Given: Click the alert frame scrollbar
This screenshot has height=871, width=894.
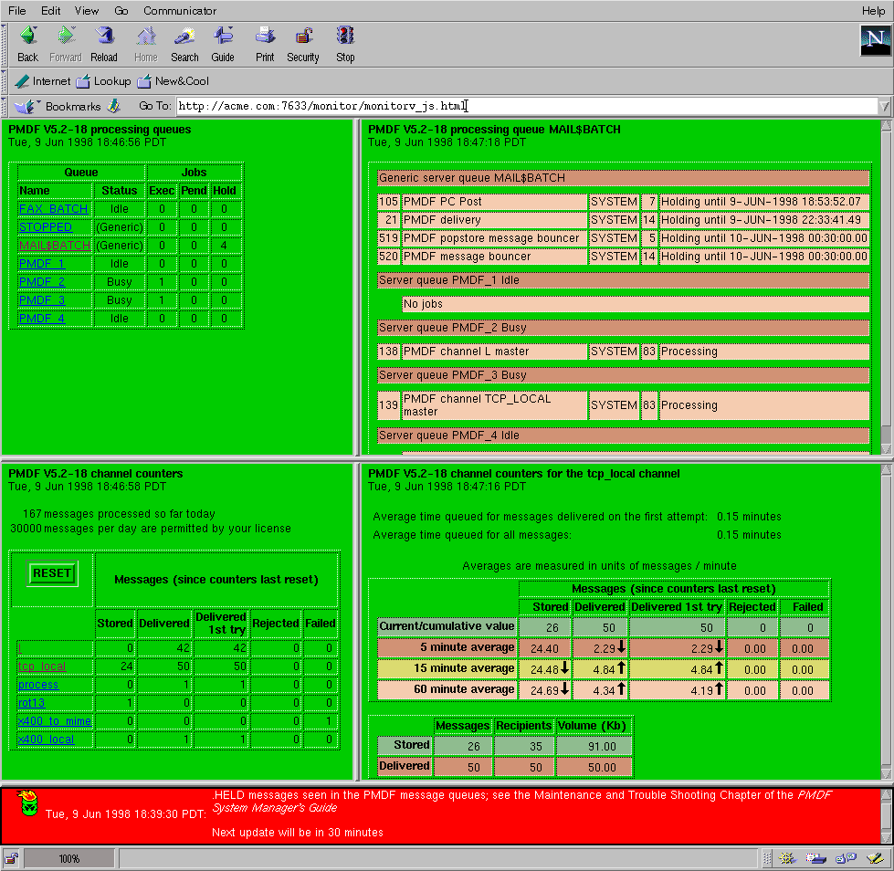Looking at the screenshot, I should pos(886,815).
